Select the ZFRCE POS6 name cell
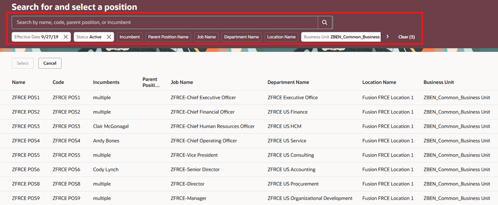The width and height of the screenshot is (498, 205). 26,169
